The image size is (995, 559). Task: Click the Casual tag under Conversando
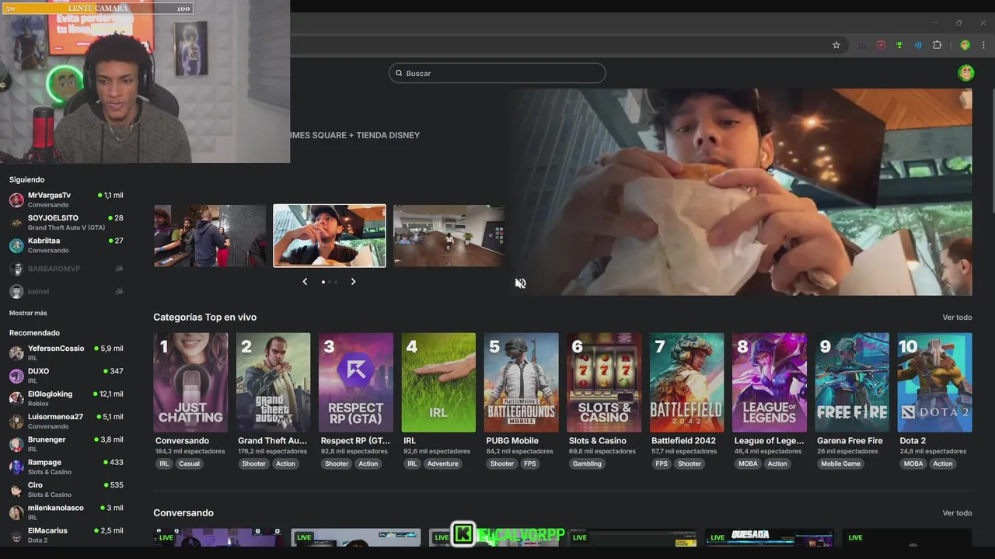[x=189, y=464]
